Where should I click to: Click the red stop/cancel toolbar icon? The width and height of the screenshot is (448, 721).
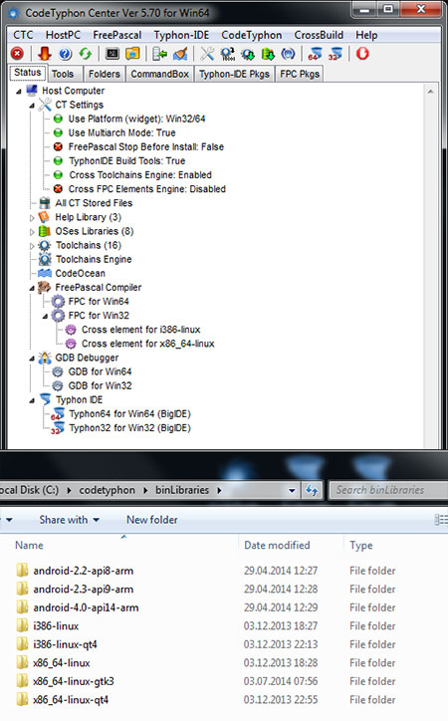(18, 54)
